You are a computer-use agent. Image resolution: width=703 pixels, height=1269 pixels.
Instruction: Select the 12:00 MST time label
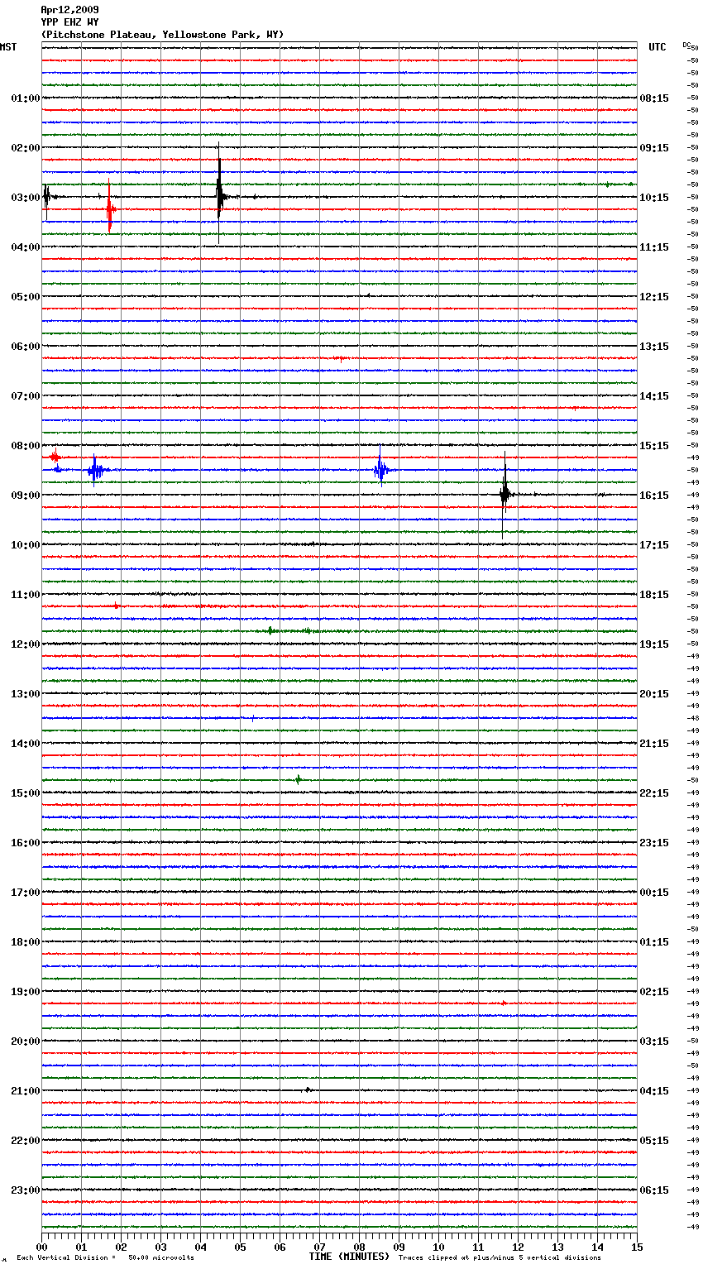point(26,644)
